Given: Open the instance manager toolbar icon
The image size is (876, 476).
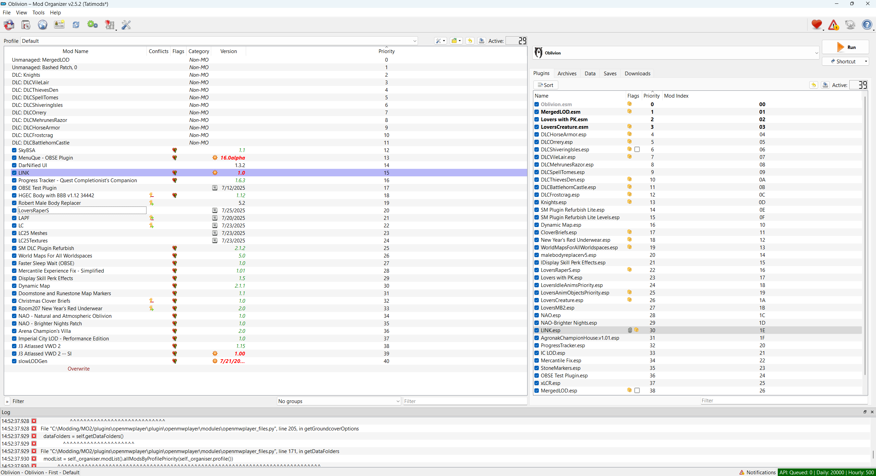Looking at the screenshot, I should [x=9, y=25].
